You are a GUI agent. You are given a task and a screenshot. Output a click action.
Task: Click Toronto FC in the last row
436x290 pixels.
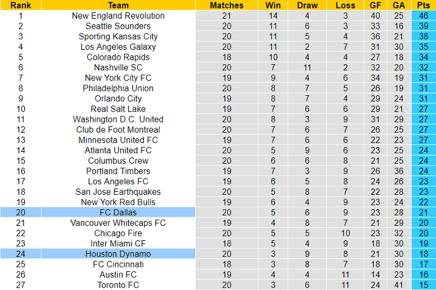118,285
